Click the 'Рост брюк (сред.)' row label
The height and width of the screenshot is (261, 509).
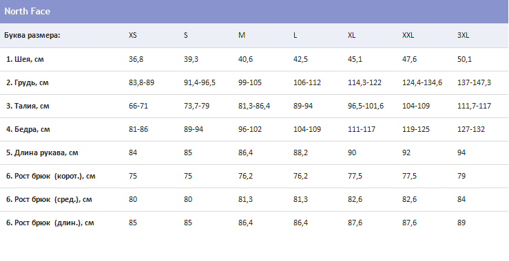tap(49, 199)
